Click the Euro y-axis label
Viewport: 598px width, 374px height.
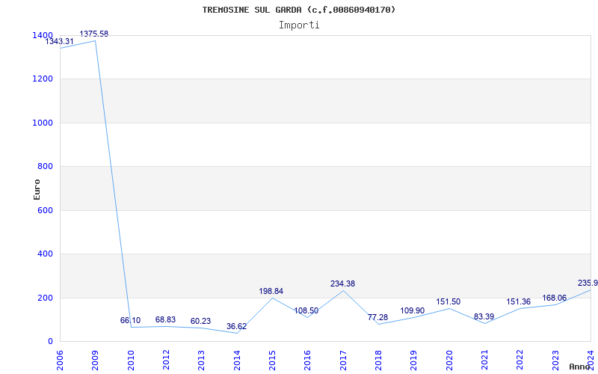click(x=37, y=189)
